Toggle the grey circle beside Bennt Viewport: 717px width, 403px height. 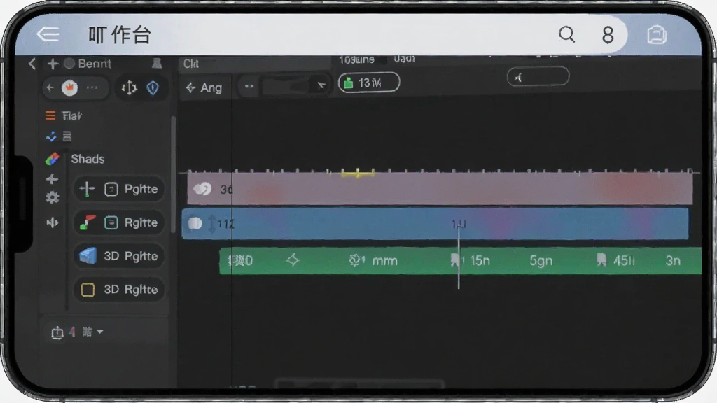[x=69, y=64]
